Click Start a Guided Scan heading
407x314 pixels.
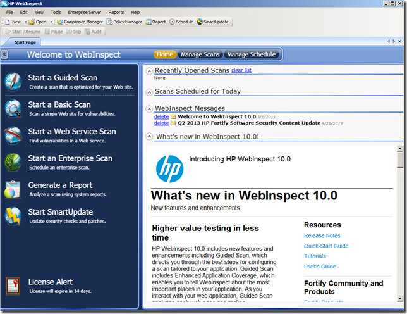(x=63, y=78)
